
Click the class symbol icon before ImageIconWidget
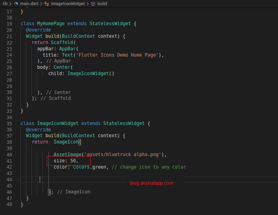click(47, 4)
